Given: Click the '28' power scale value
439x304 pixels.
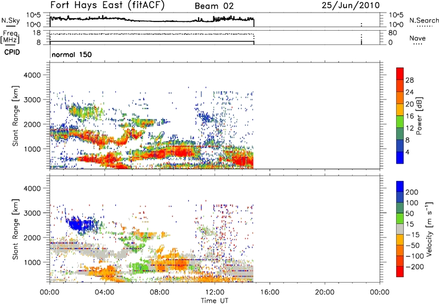Looking at the screenshot, I should pos(409,80).
